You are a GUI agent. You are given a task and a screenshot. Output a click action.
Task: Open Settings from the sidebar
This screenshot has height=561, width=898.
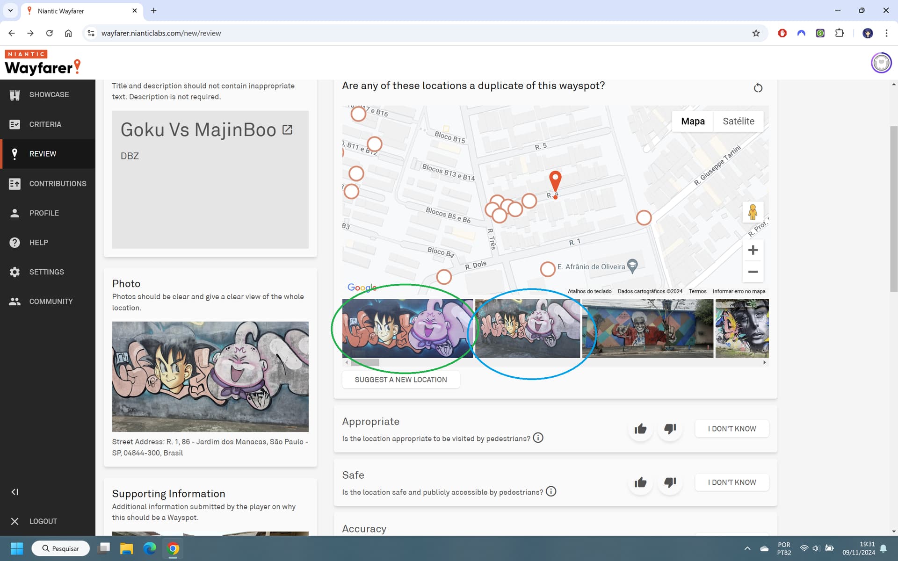click(48, 272)
